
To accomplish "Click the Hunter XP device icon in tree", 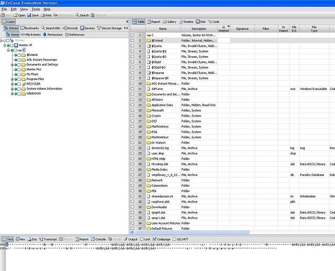I will coord(16,45).
